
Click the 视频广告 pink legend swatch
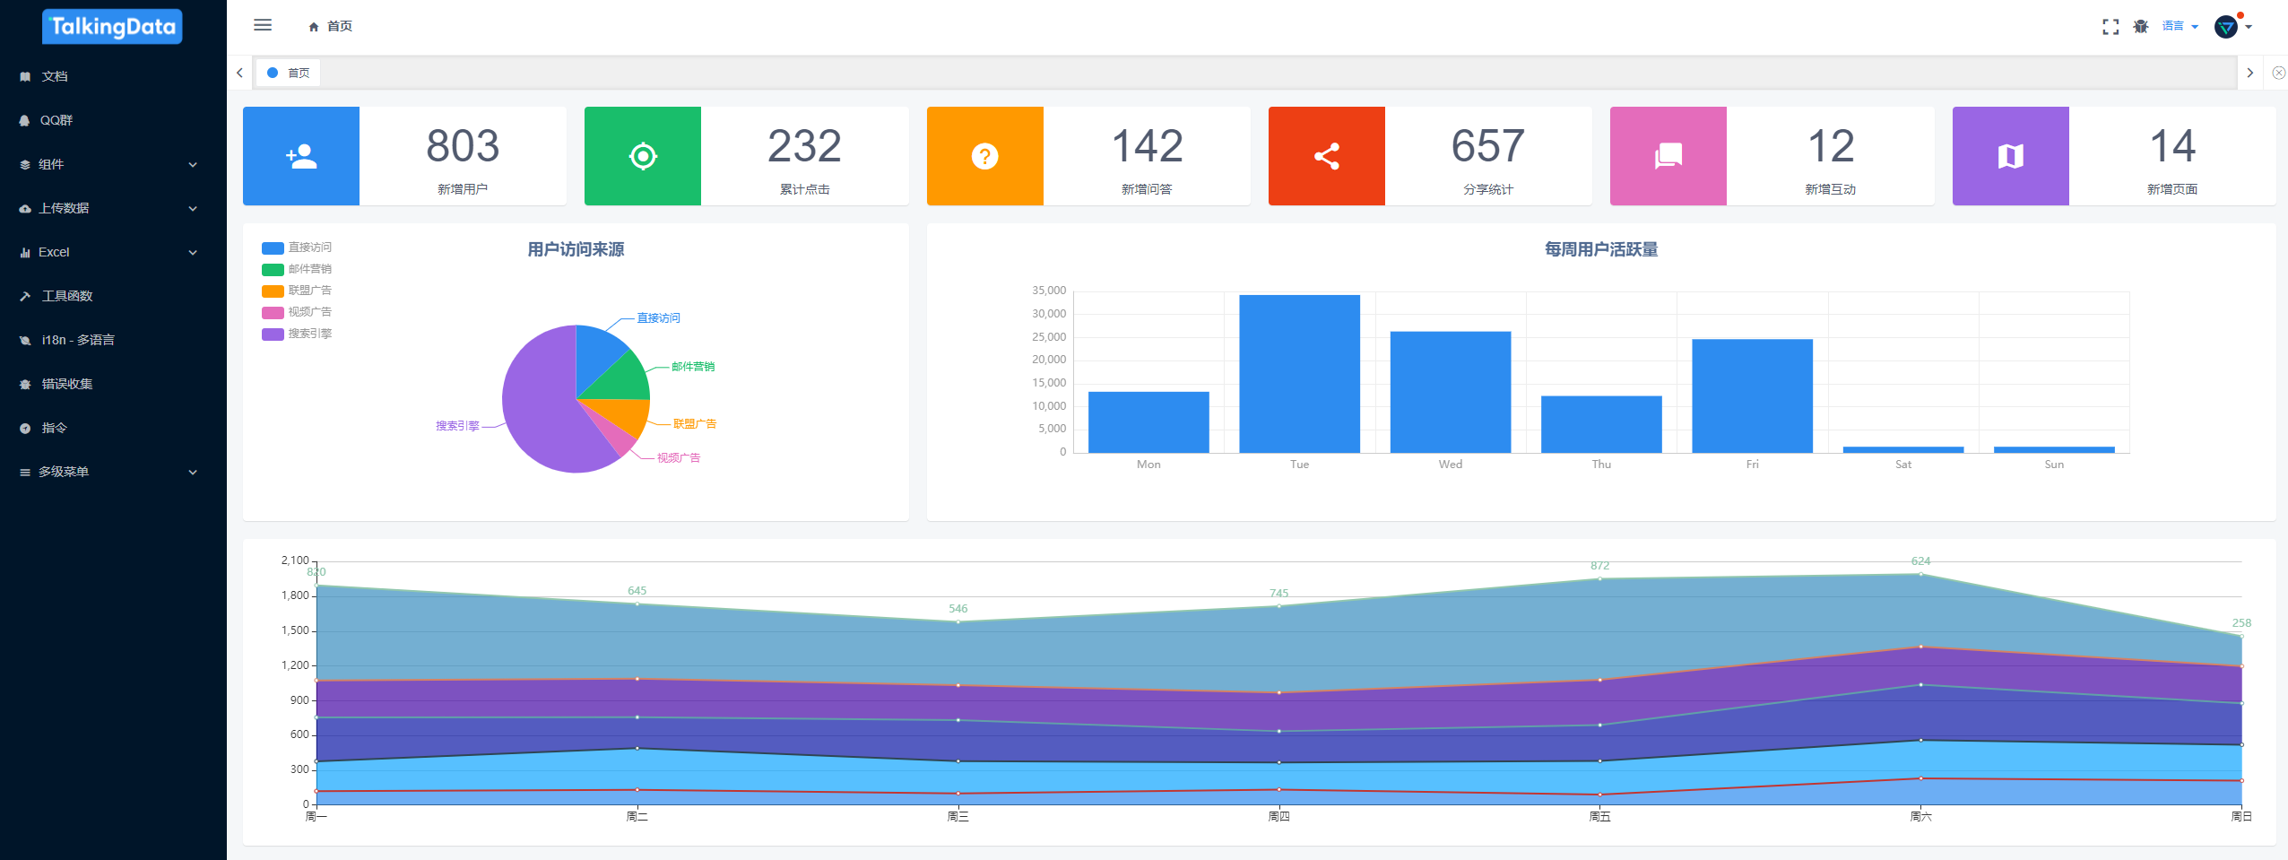tap(273, 312)
